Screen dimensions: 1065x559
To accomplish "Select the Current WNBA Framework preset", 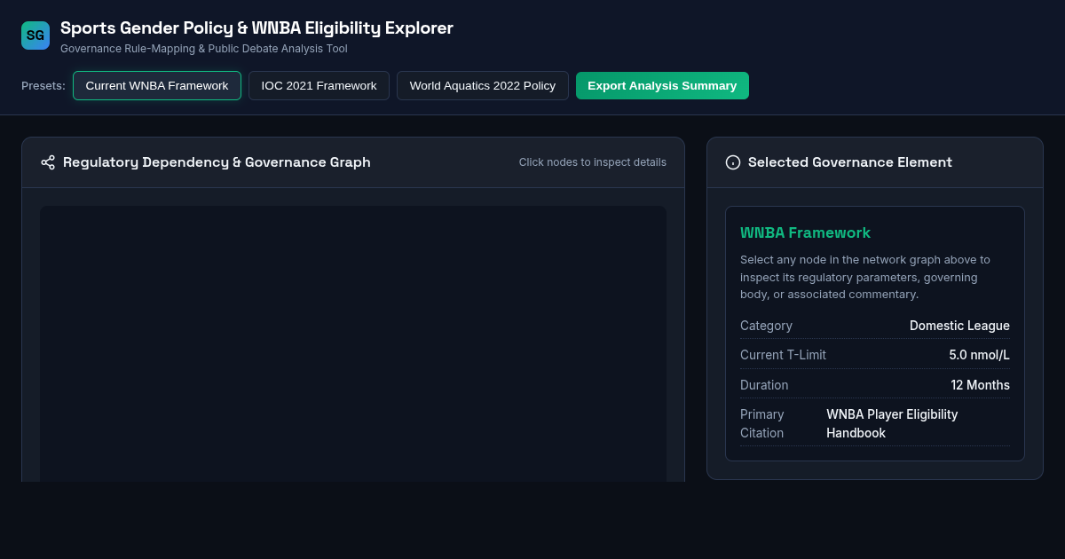I will [157, 86].
